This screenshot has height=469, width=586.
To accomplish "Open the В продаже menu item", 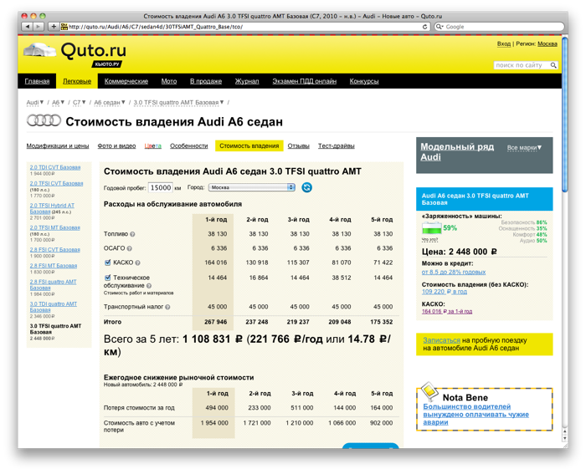I will [206, 81].
